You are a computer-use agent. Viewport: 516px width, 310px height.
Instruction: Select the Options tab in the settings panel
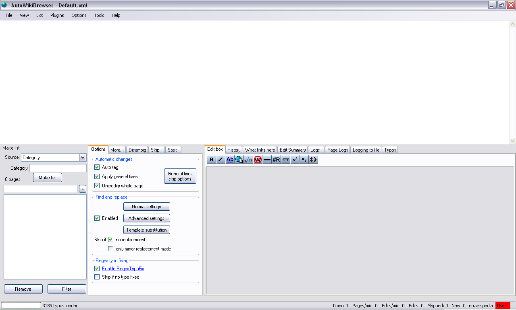tap(98, 149)
